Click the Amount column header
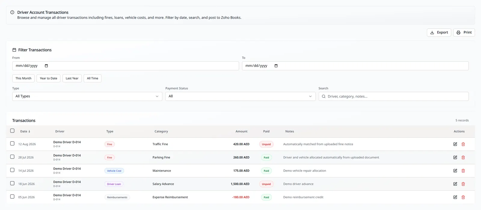Screen dimensions: 481x210 [241, 132]
